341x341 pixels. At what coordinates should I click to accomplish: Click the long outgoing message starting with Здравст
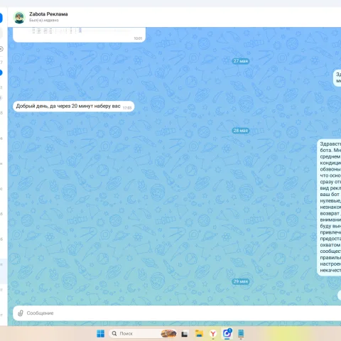[329, 207]
